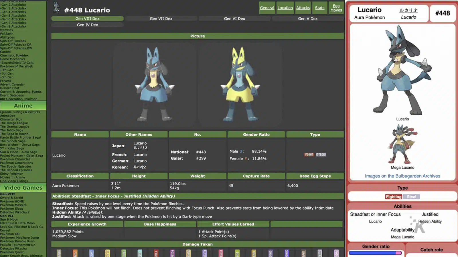Screen dimensions: 458x257
Task: Jump to the Attacks section
Action: [x=303, y=8]
